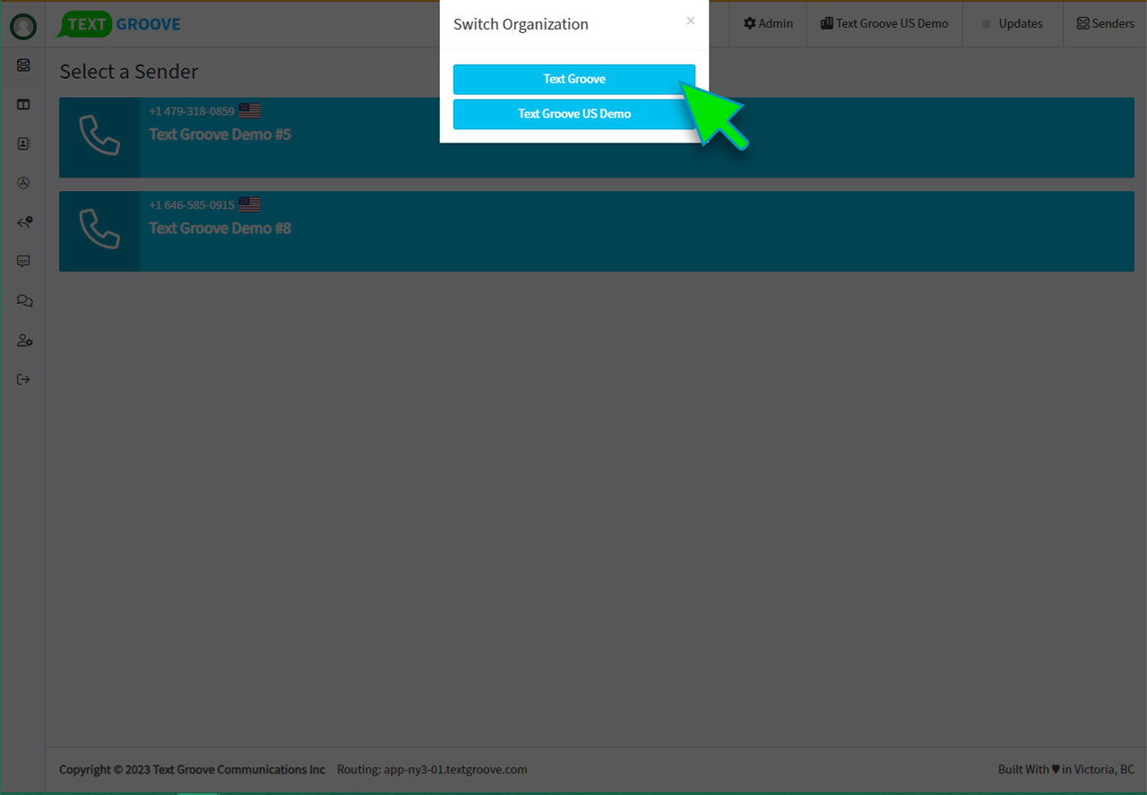The height and width of the screenshot is (795, 1147).
Task: Open the contacts book sidebar icon
Action: coord(23,143)
